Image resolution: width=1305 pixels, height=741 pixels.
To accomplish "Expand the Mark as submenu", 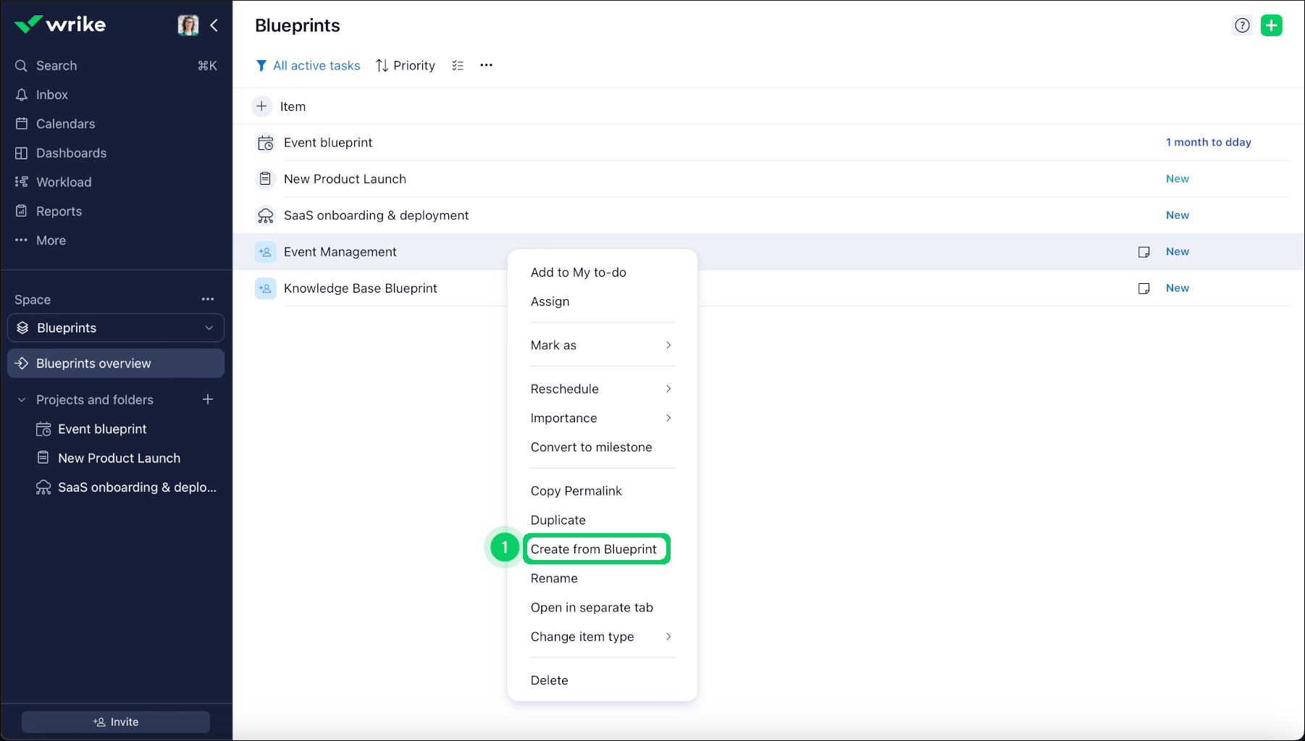I will 601,346.
